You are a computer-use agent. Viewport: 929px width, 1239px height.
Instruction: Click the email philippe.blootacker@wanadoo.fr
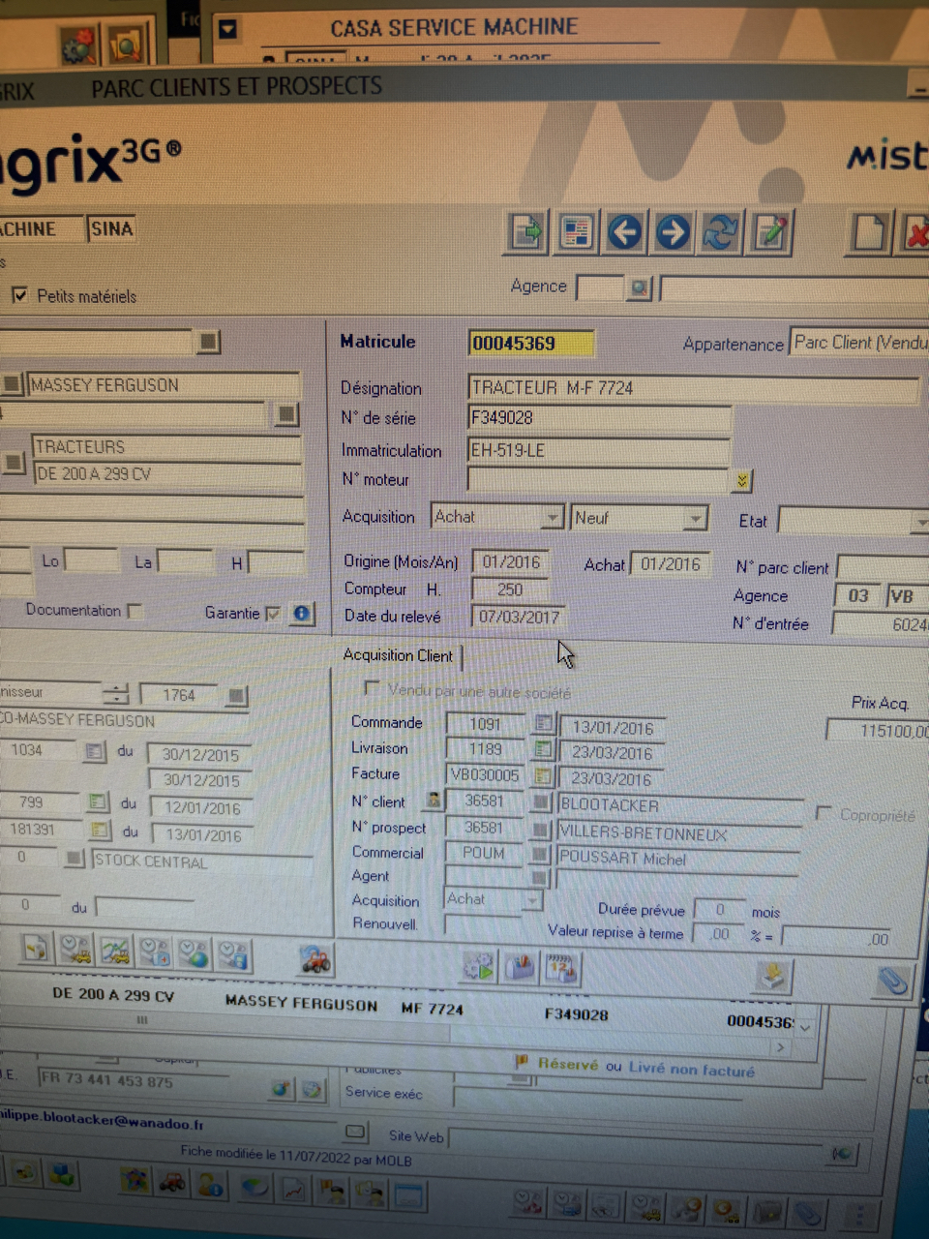click(x=102, y=1120)
